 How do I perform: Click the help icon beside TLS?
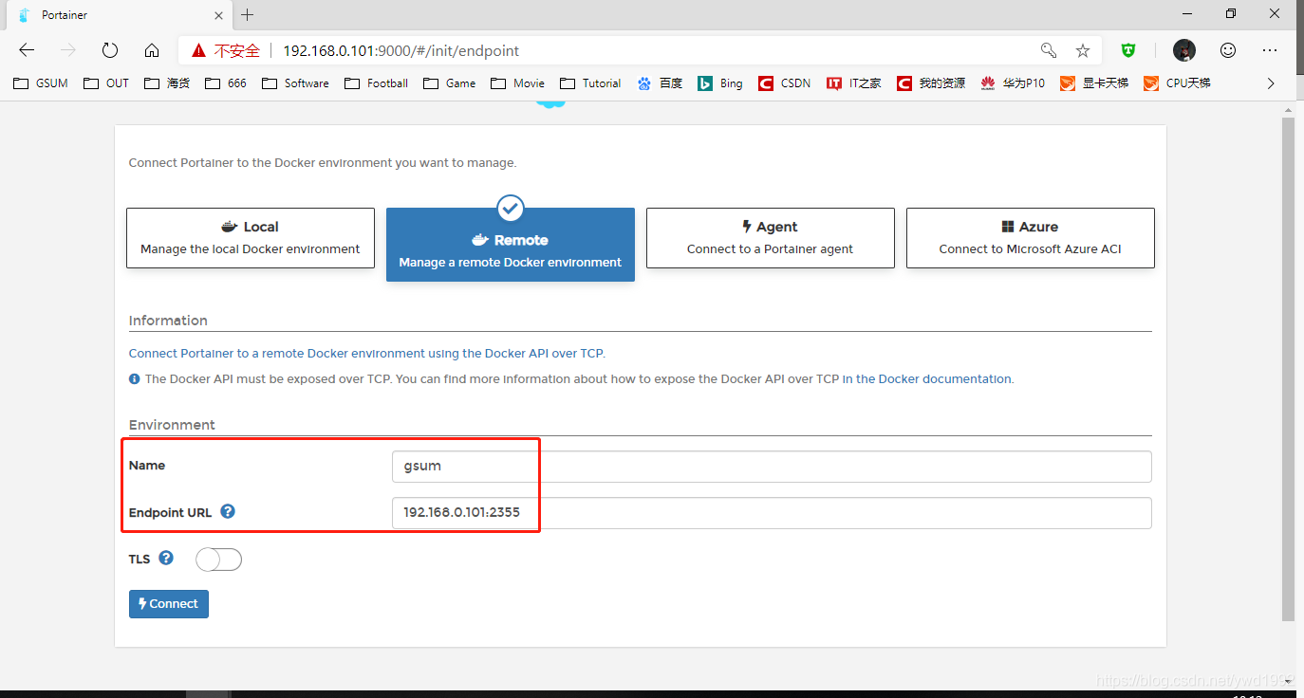pos(166,558)
